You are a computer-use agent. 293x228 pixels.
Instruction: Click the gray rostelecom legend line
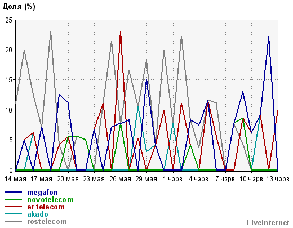pyautogui.click(x=13, y=221)
